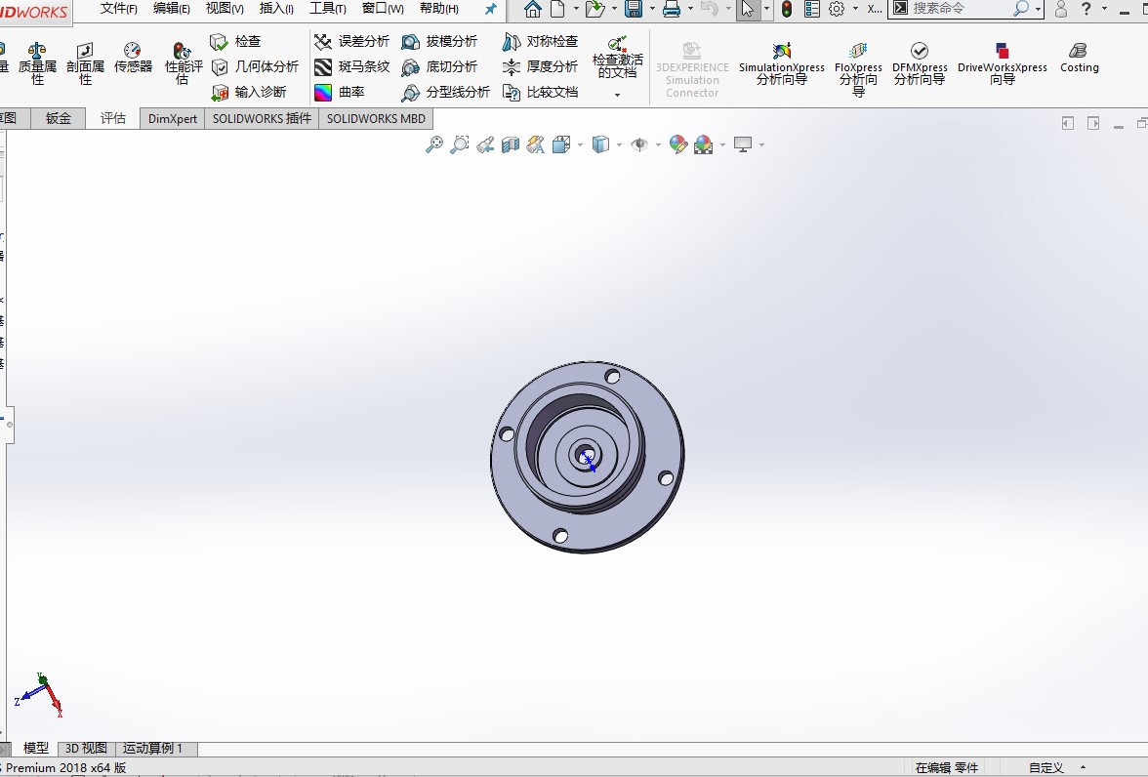Save the document with floppy icon
This screenshot has height=777, width=1148.
pos(634,9)
